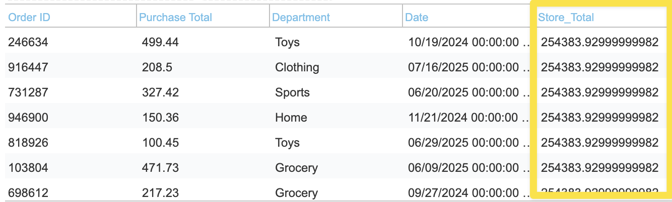The image size is (672, 202).
Task: Select order ID cell 731287
Action: (x=28, y=92)
